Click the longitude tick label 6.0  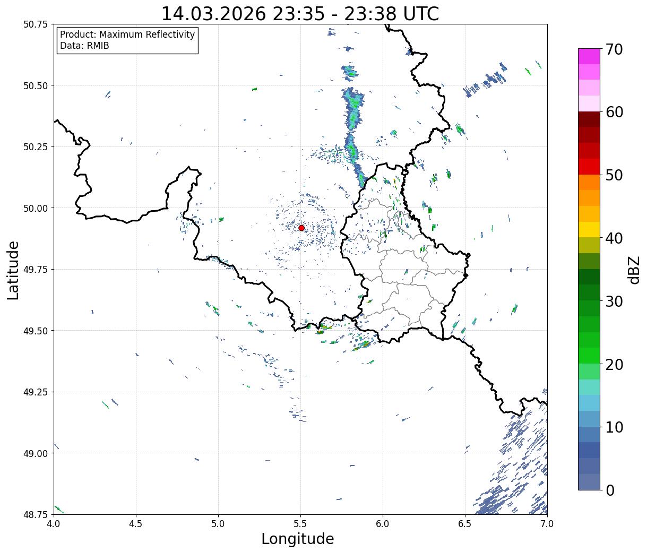(x=383, y=523)
